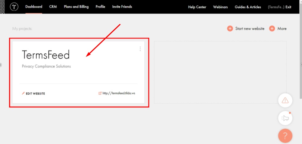Click the pencil icon next to Edit Website
The height and width of the screenshot is (144, 302).
[x=23, y=93]
